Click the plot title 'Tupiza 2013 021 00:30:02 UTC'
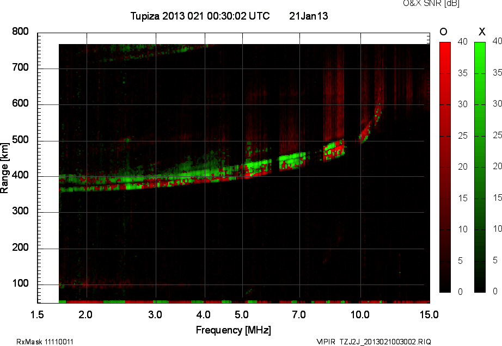The width and height of the screenshot is (502, 346). point(200,16)
